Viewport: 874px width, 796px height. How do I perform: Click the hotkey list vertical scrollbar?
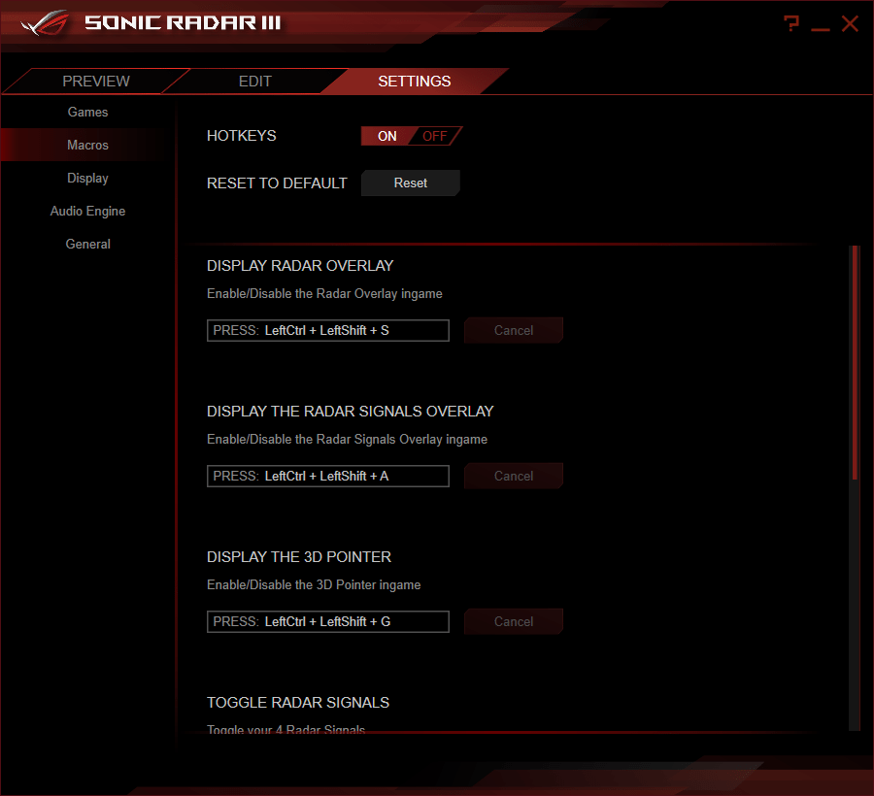coord(855,362)
